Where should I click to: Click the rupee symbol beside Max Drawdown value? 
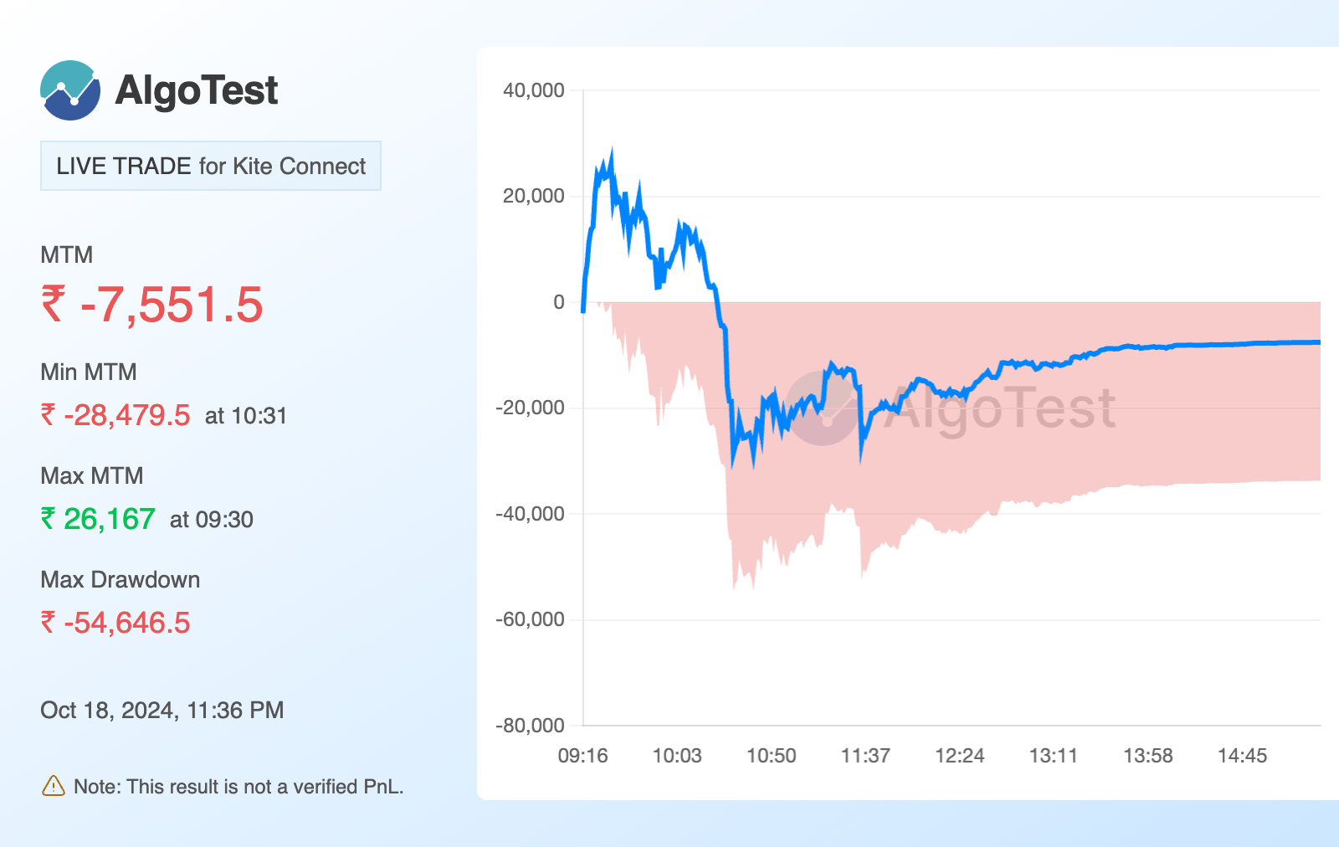[49, 622]
